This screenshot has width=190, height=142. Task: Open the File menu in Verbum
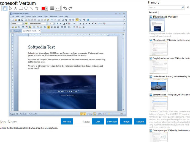[x=13, y=16]
